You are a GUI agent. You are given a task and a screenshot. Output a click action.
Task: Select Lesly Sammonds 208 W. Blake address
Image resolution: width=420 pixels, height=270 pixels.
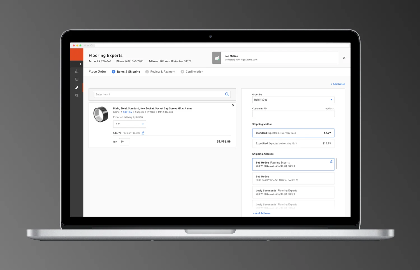(293, 192)
